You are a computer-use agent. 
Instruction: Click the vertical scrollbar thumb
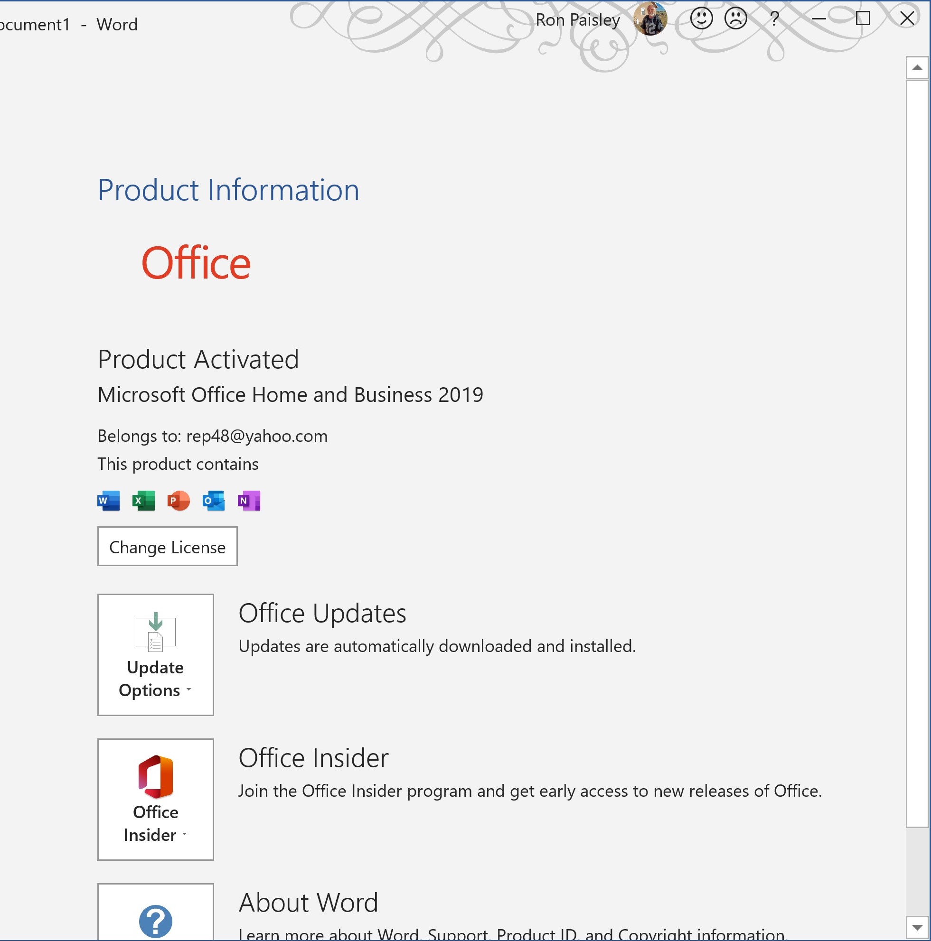click(x=917, y=453)
